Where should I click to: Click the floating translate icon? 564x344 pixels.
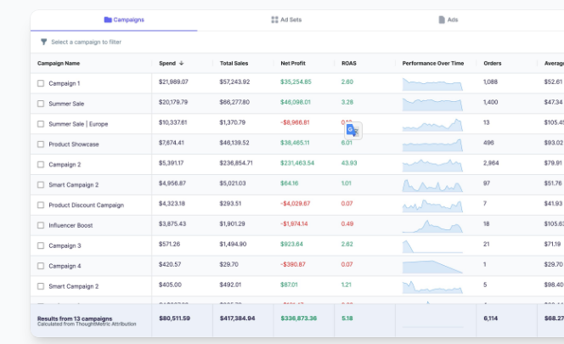pyautogui.click(x=352, y=130)
